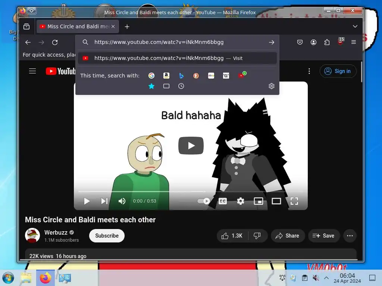The width and height of the screenshot is (382, 286).
Task: Search this time with Amazon
Action: (166, 76)
